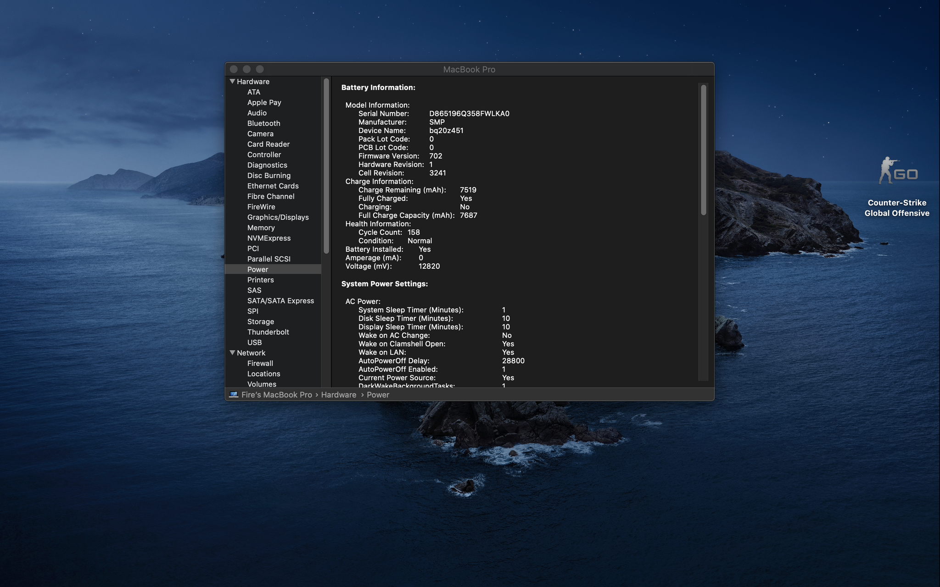This screenshot has height=587, width=940.
Task: Show the Storage information
Action: click(260, 322)
